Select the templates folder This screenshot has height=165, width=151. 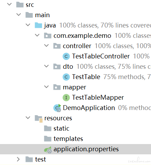pos(68,139)
